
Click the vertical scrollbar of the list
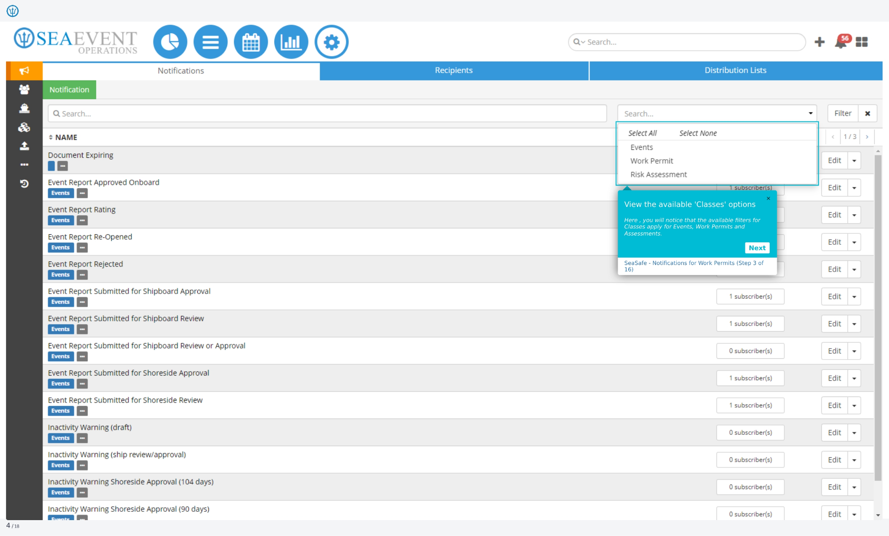tap(878, 318)
